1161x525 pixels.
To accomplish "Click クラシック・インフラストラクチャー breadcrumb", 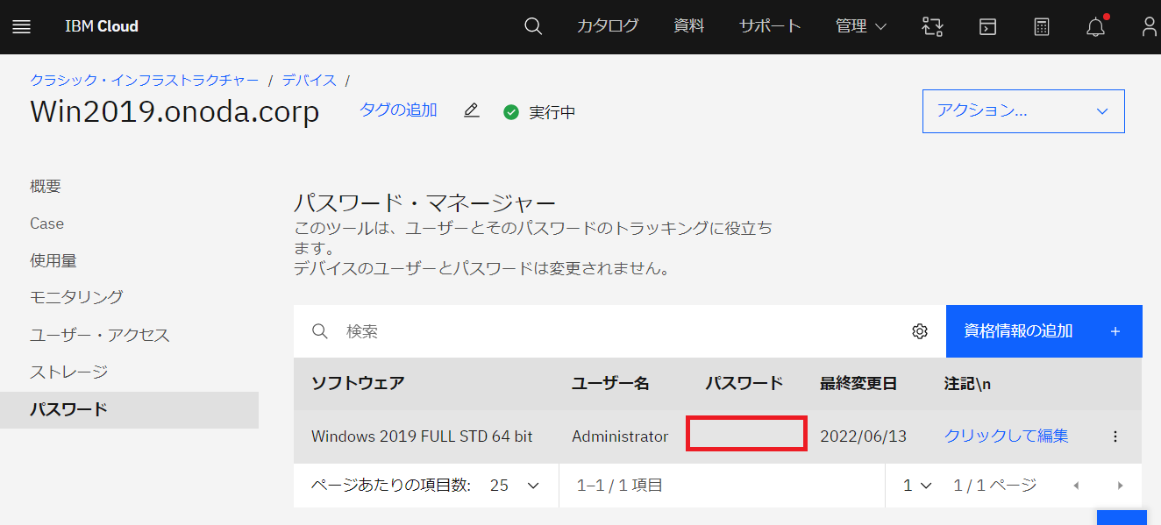I will (145, 80).
